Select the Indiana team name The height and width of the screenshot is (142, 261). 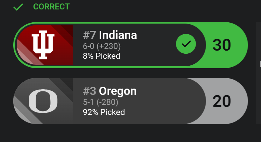click(118, 35)
